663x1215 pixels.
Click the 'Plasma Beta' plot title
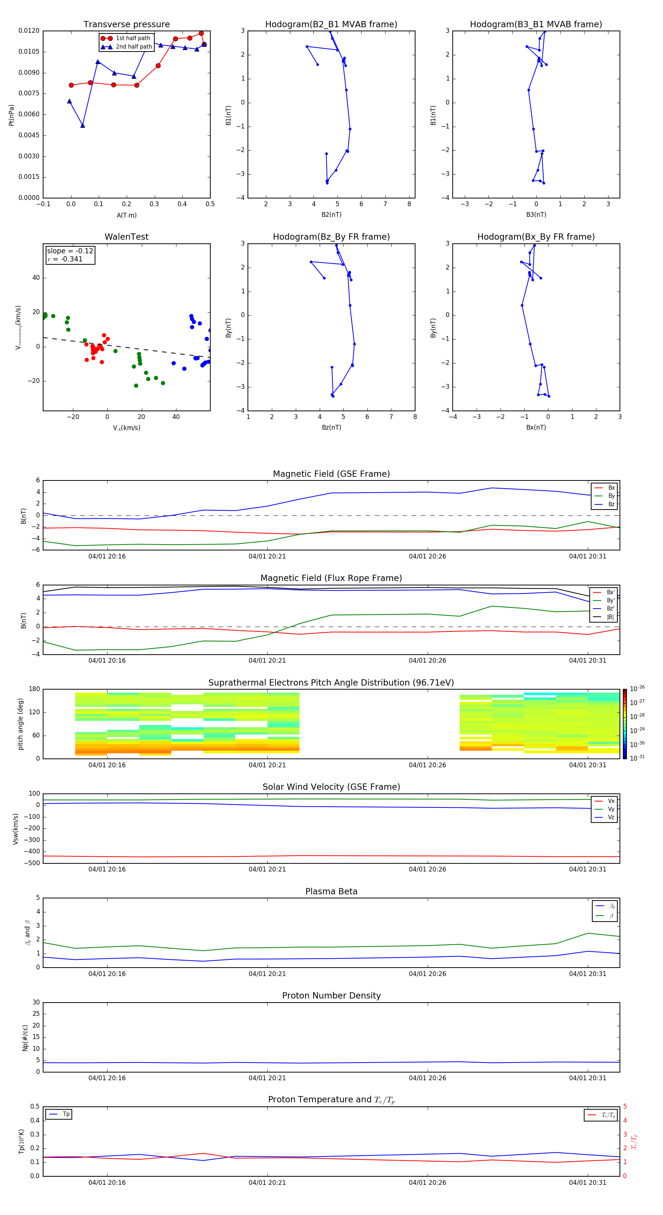click(331, 891)
